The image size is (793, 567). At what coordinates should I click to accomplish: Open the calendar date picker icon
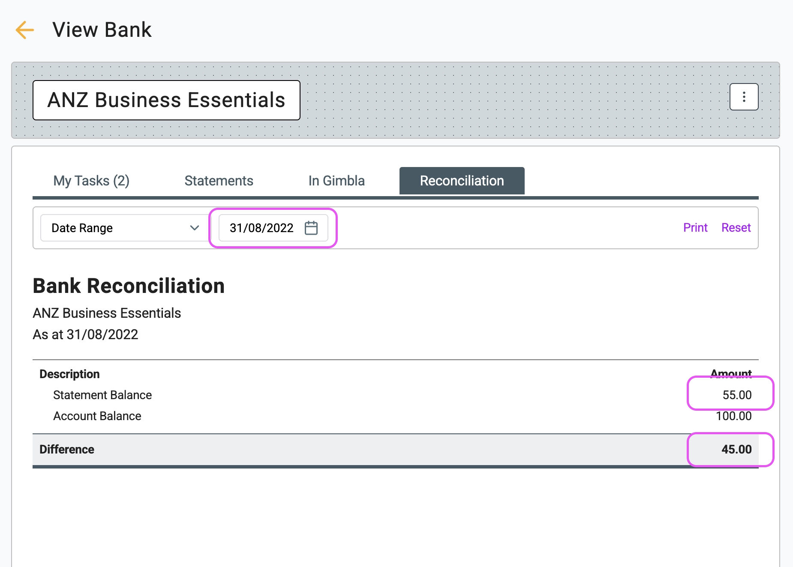coord(311,228)
